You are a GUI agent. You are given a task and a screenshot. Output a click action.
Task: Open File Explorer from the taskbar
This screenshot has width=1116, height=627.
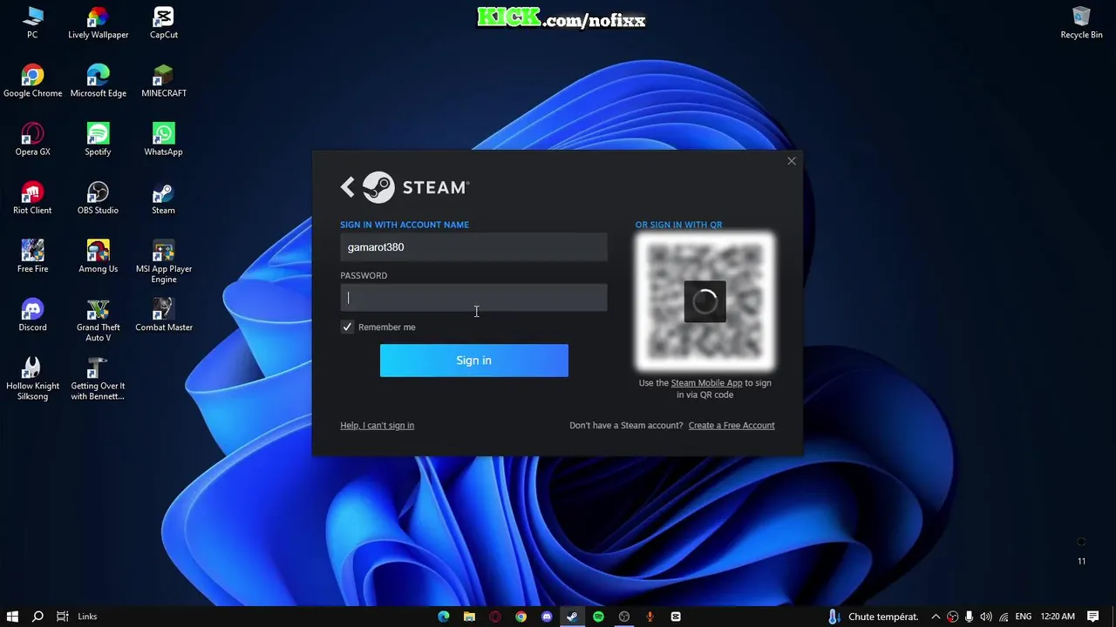pos(469,617)
